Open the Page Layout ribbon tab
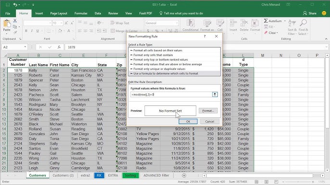Viewport: 330px width, 185px height. pos(59,13)
